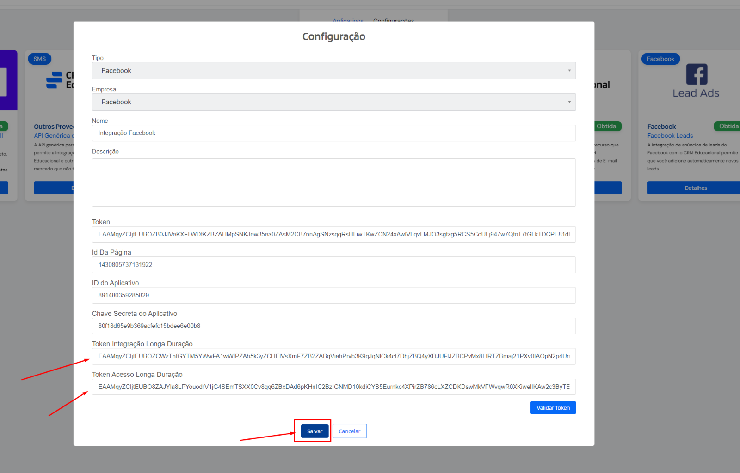Click the Token Acesso Longa Duração field
The image size is (740, 473).
(x=333, y=387)
